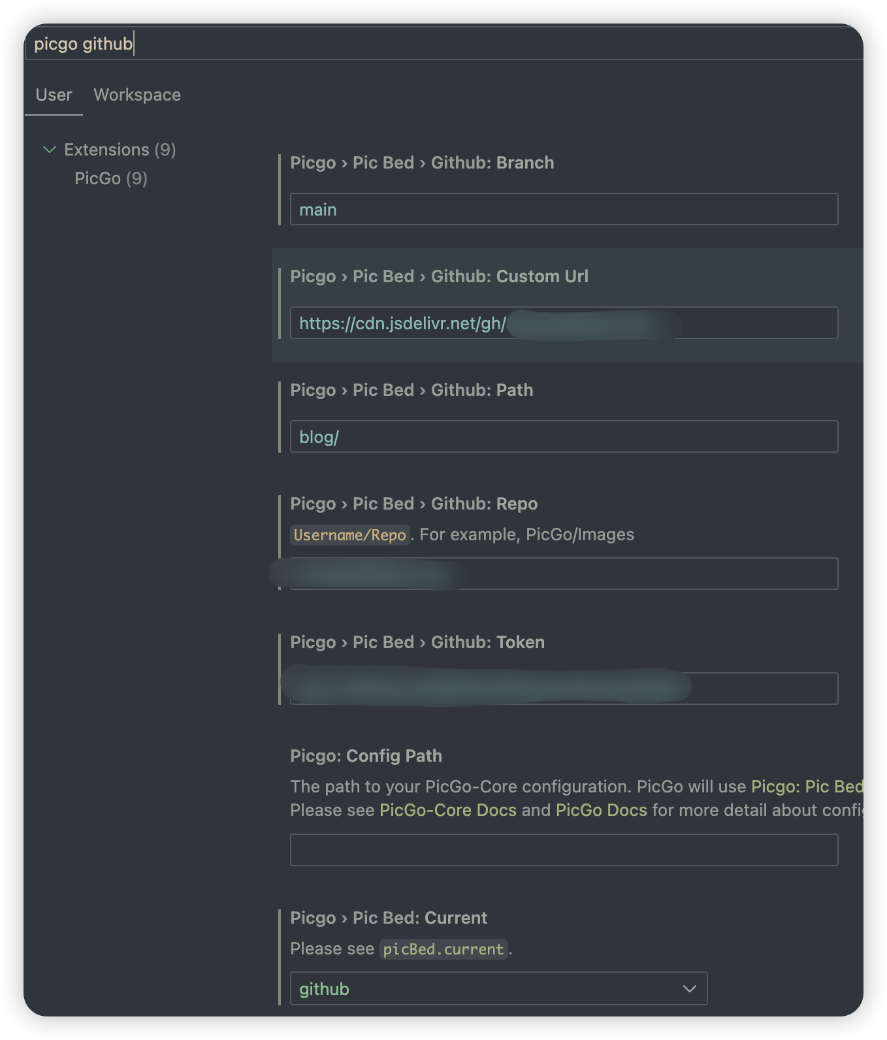887x1040 pixels.
Task: Click the chevron on the github combo box
Action: tap(689, 988)
